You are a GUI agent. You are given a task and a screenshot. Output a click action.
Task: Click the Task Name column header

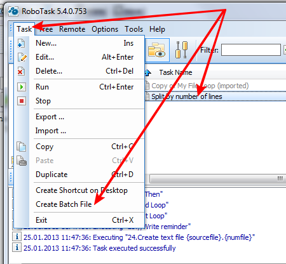point(175,72)
